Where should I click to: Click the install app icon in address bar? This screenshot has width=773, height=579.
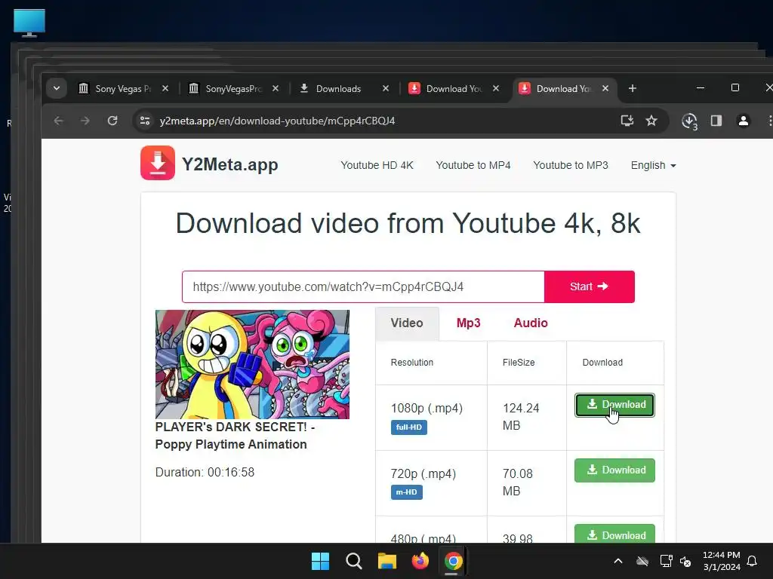coord(627,121)
